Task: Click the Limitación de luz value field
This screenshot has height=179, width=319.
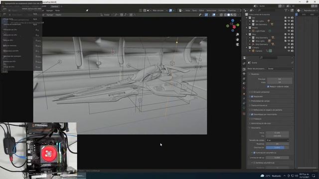Action: click(x=277, y=158)
